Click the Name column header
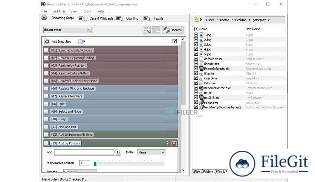The image size is (315, 182). [x=203, y=29]
